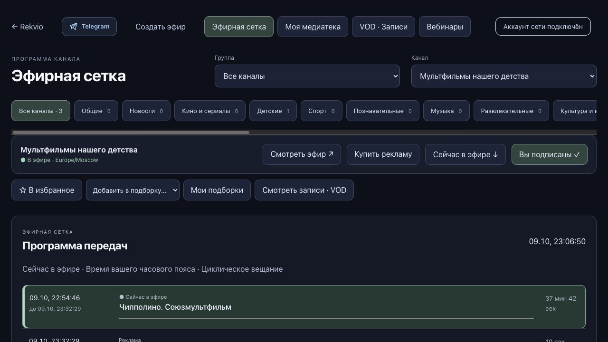
Task: Click Смотреть эфир to watch live
Action: tap(302, 154)
